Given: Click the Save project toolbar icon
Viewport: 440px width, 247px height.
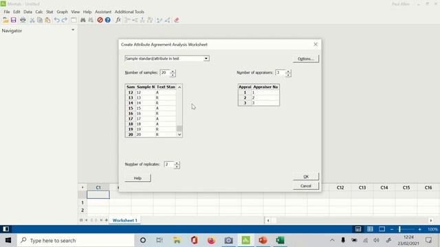Looking at the screenshot, I should pos(14,20).
